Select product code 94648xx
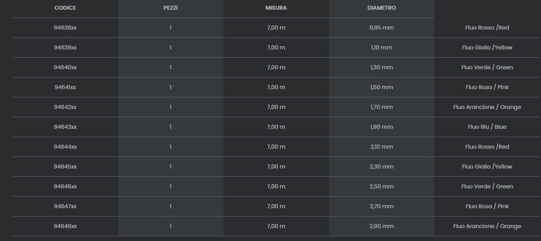541x241 pixels. (x=65, y=226)
